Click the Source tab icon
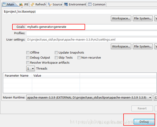Viewport: 157px width, 127px height. click(x=50, y=4)
